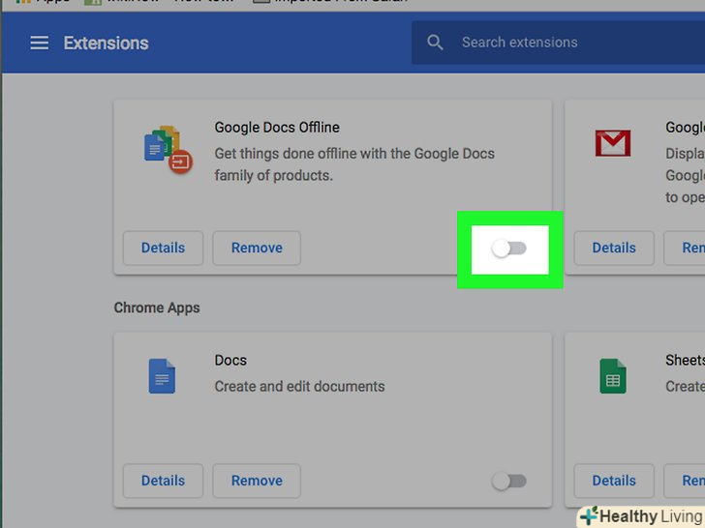Open Details for Google Docs Offline
The height and width of the screenshot is (528, 705).
(x=164, y=248)
